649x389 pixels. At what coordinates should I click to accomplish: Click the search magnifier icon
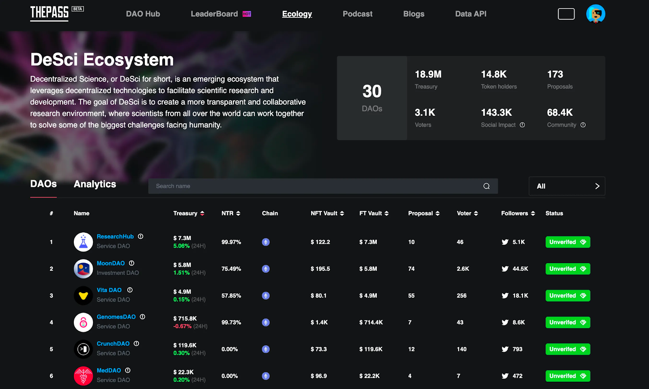tap(486, 186)
